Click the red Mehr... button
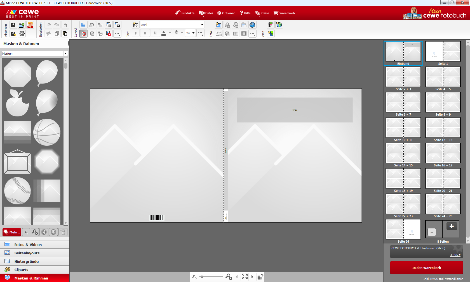Image resolution: width=470 pixels, height=282 pixels. (x=12, y=232)
